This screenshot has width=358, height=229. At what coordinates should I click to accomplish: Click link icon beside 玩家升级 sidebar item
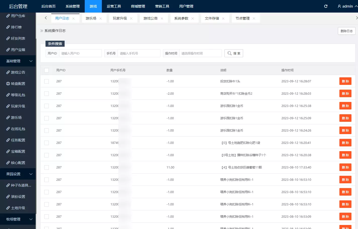8,106
